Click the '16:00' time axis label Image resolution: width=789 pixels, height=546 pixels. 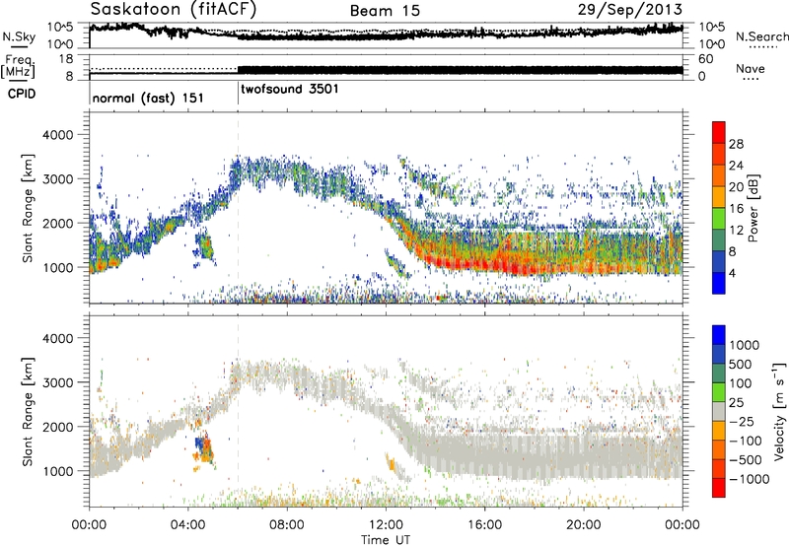pyautogui.click(x=484, y=525)
